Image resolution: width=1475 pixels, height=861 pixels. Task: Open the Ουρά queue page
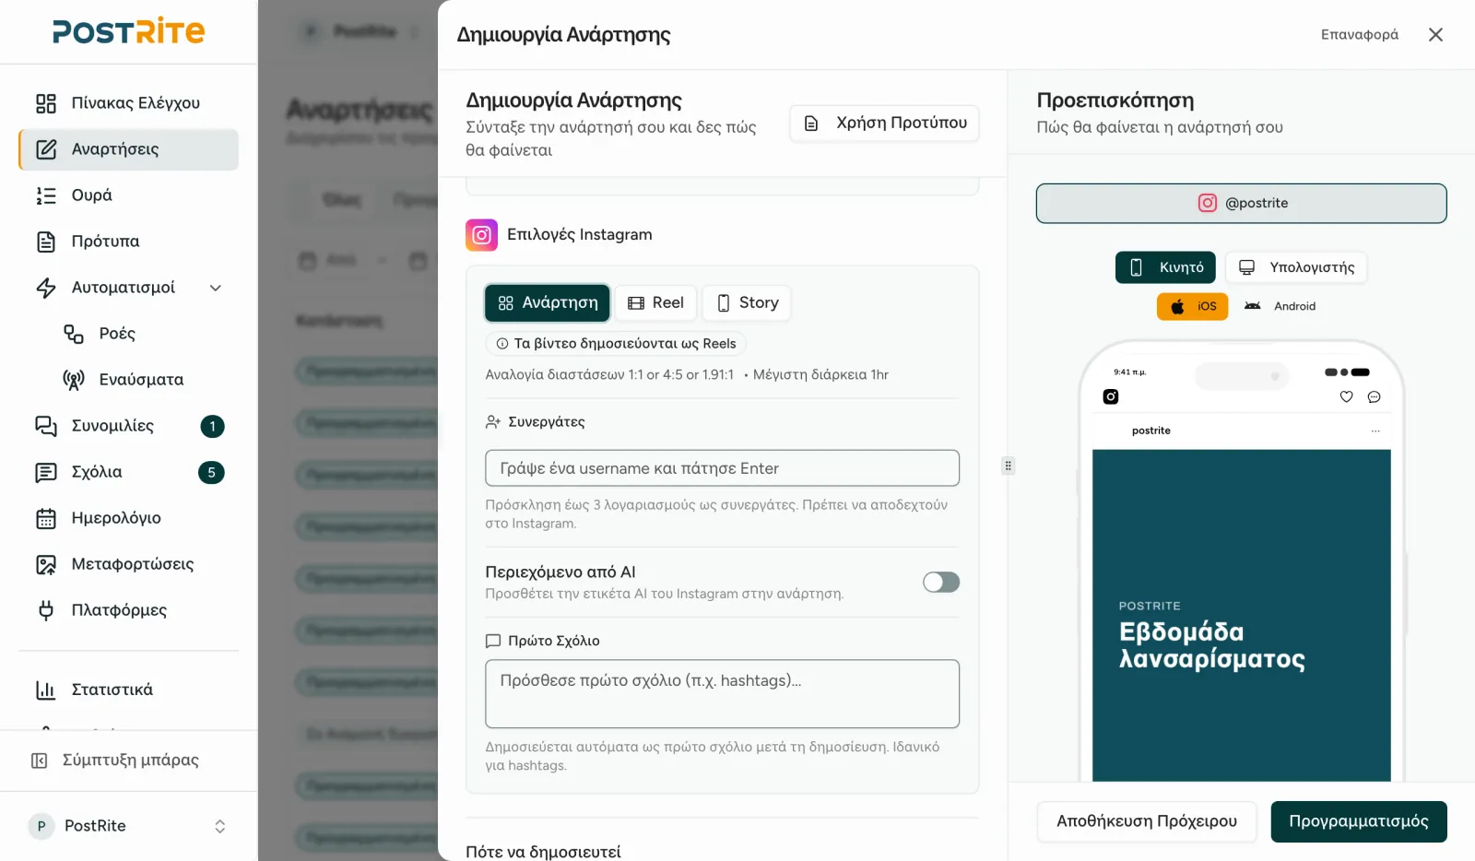point(128,195)
